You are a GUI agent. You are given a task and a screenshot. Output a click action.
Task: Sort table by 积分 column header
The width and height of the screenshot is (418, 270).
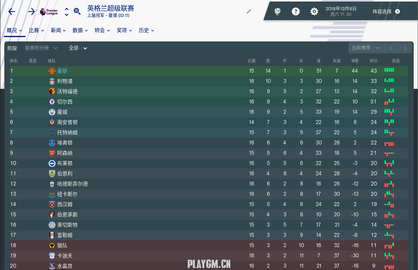click(374, 61)
